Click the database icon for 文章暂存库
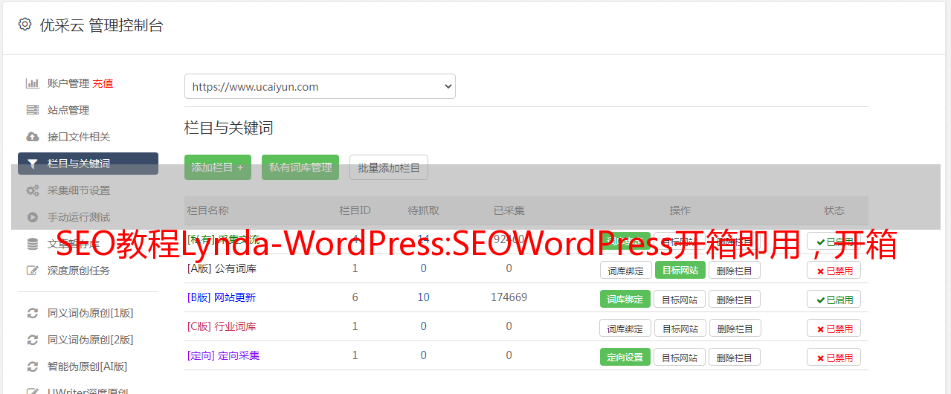Viewport: 951px width, 394px height. (x=32, y=244)
